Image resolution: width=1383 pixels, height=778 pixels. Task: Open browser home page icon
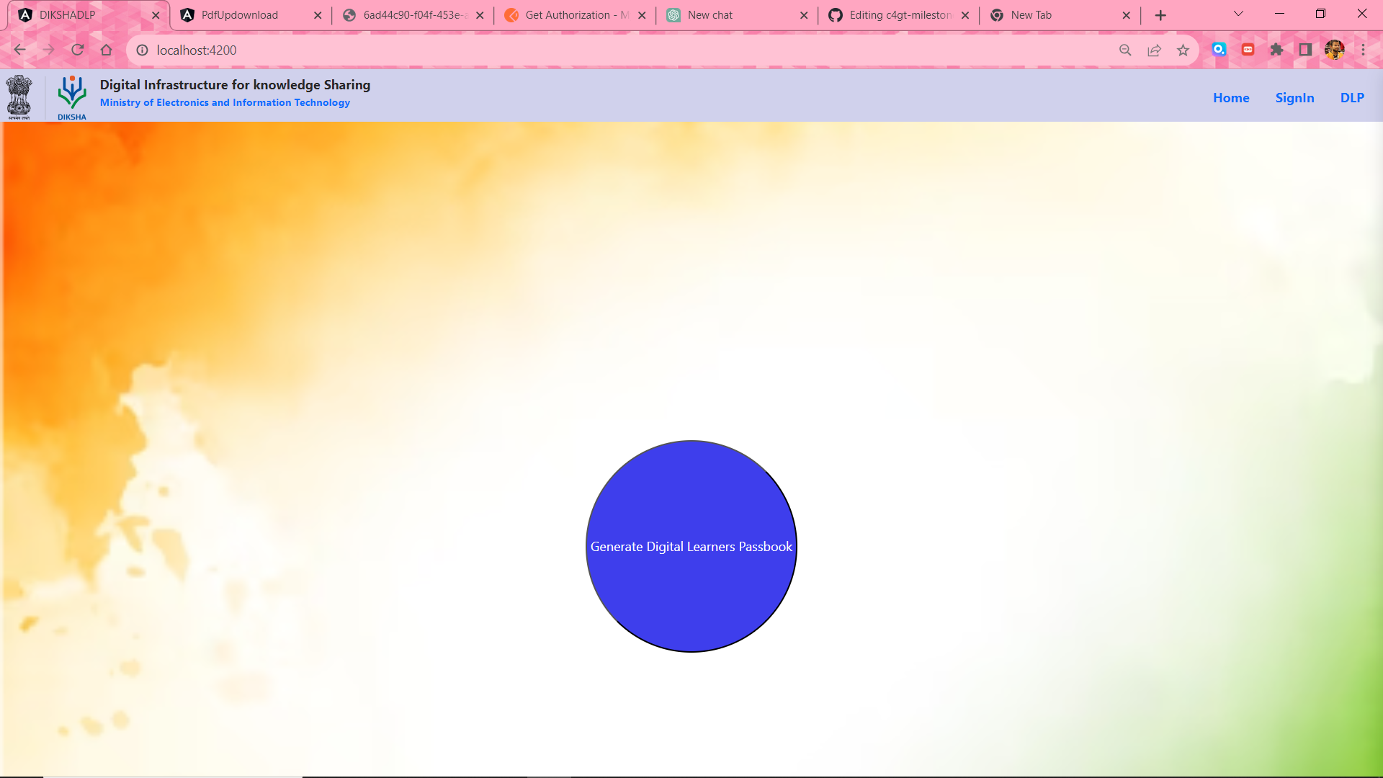pyautogui.click(x=107, y=50)
